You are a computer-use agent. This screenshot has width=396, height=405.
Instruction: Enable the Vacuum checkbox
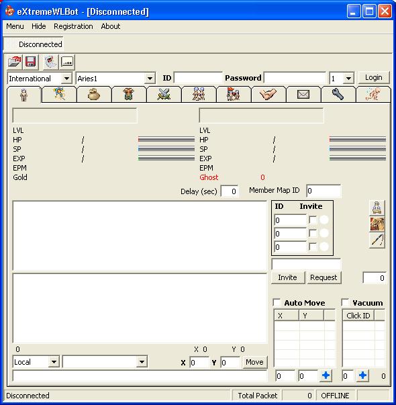pos(345,302)
